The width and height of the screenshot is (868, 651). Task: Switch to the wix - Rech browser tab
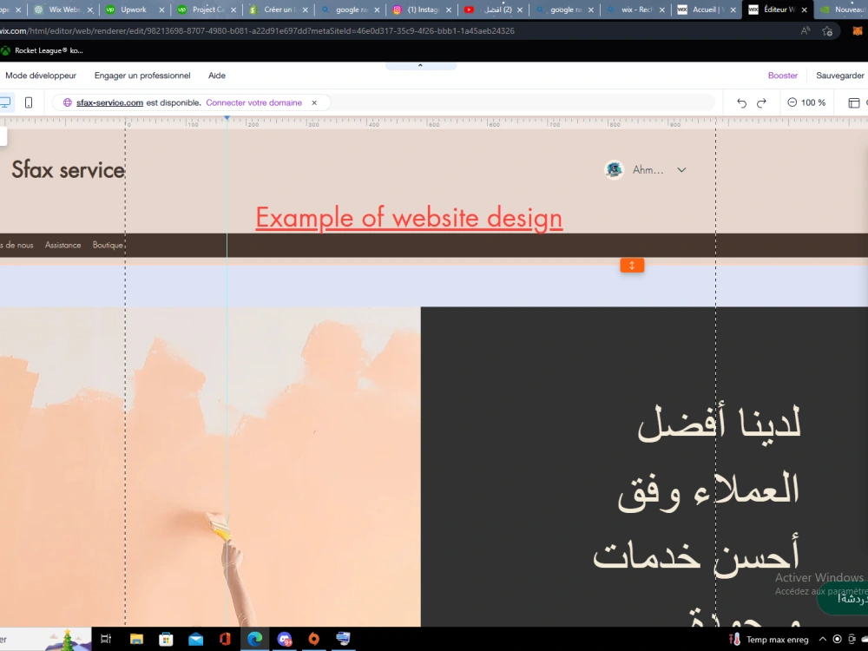(x=636, y=10)
